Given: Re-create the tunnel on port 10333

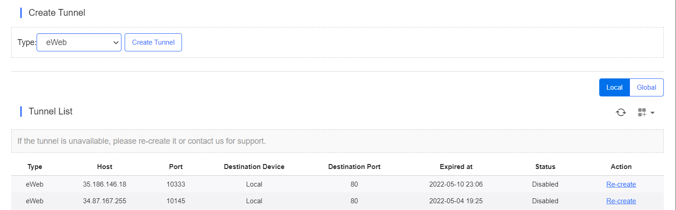Looking at the screenshot, I should pos(621,184).
